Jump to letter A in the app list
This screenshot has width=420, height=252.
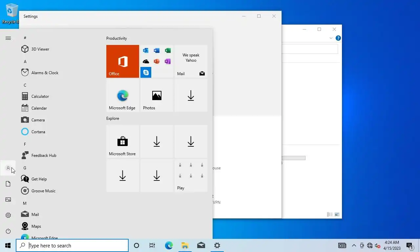tap(25, 62)
